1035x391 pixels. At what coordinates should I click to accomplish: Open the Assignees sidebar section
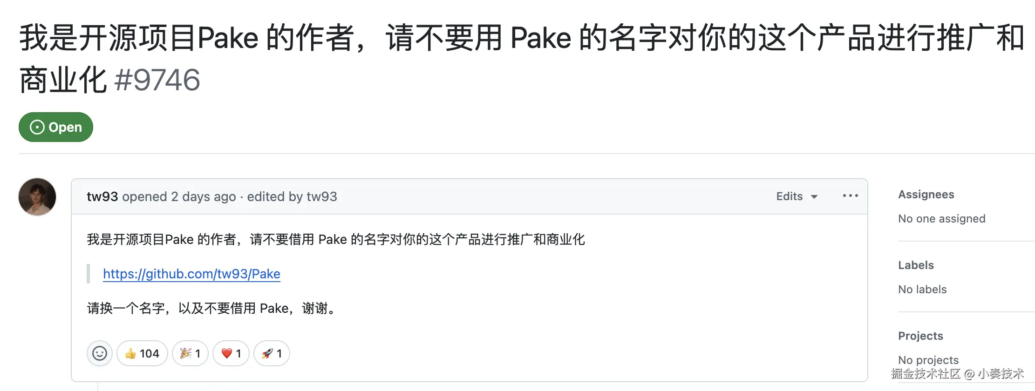pyautogui.click(x=926, y=195)
